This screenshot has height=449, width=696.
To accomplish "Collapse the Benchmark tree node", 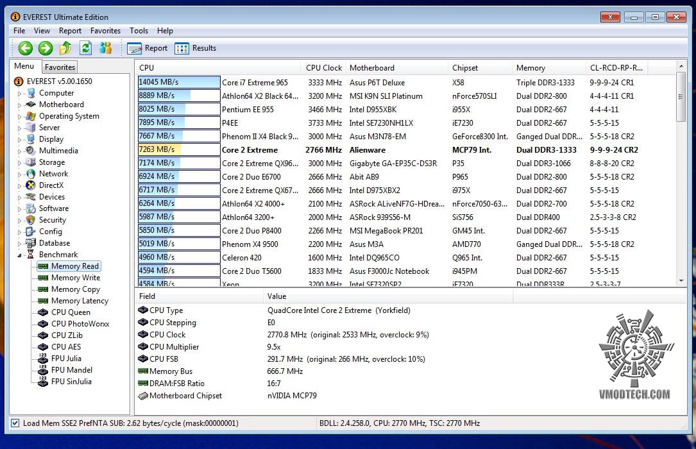I will click(x=19, y=255).
